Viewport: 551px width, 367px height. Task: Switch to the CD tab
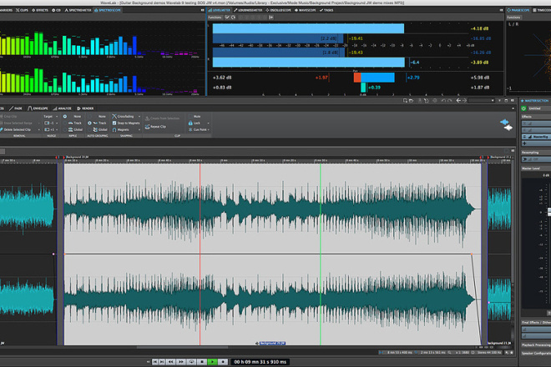pyautogui.click(x=56, y=10)
